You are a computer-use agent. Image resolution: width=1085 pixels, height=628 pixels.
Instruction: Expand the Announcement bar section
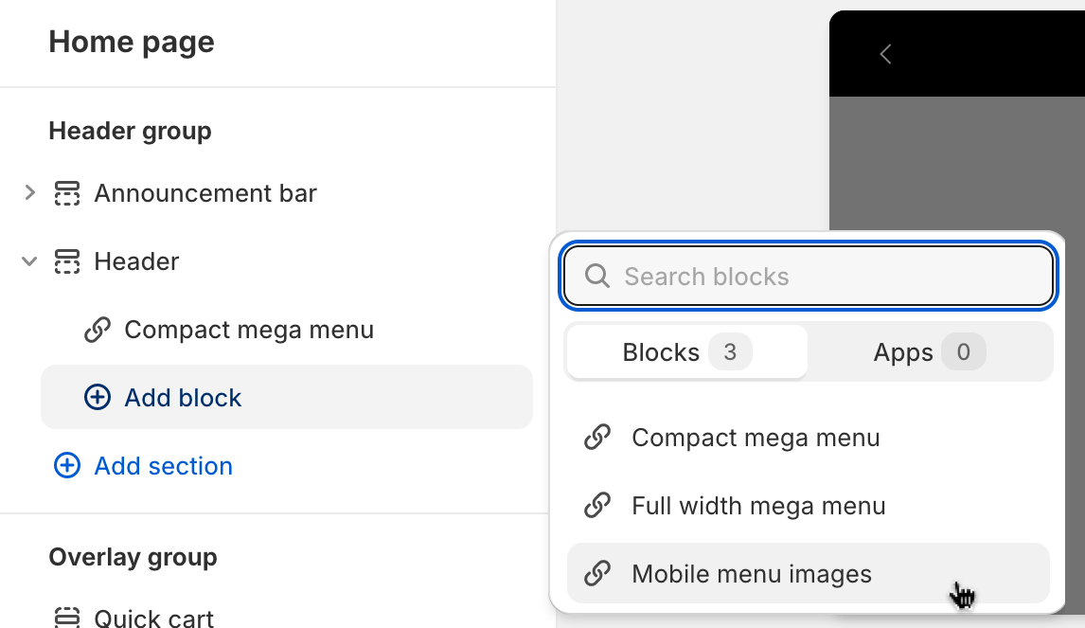coord(29,193)
